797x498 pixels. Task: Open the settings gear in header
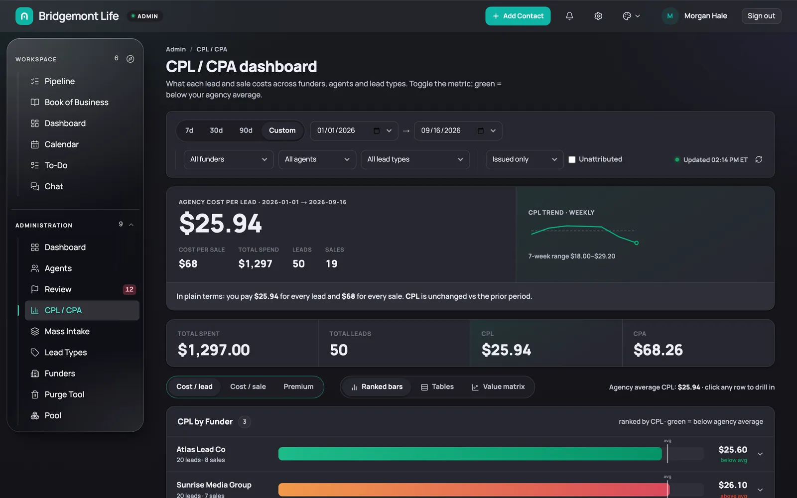point(598,16)
